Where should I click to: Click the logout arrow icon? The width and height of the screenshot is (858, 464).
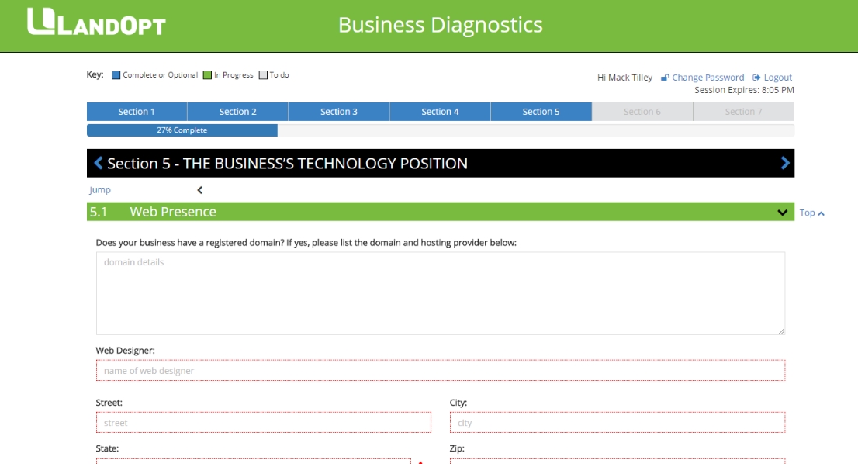coord(756,78)
